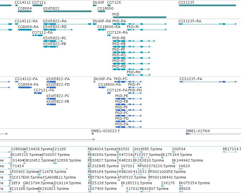
Task: Click the EK075354.5prime EST label
Action: pos(194,183)
